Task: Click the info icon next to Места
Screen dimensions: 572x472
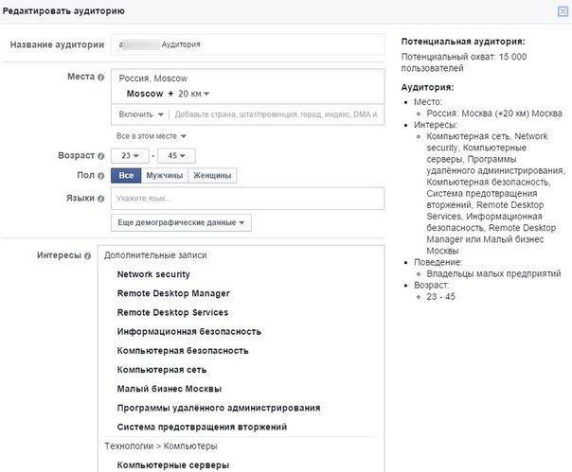Action: [x=101, y=78]
